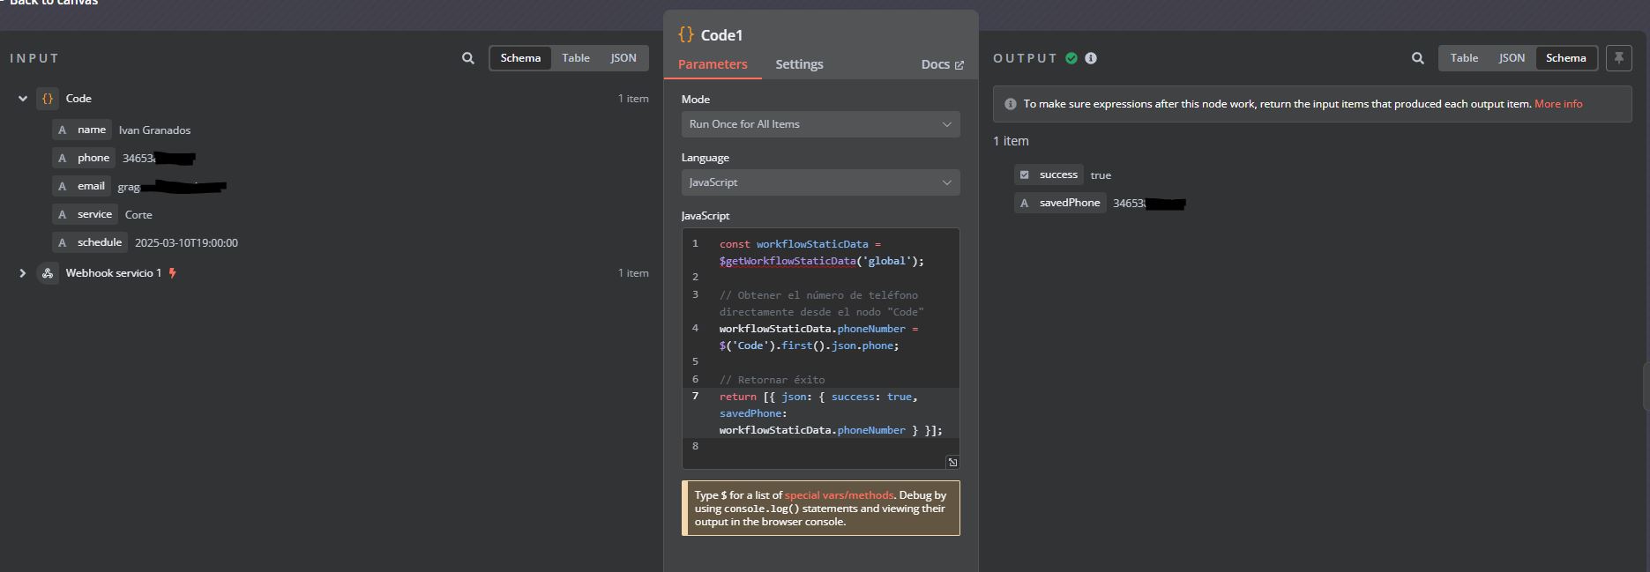Switch OUTPUT view to Table
1650x572 pixels.
(x=1464, y=58)
